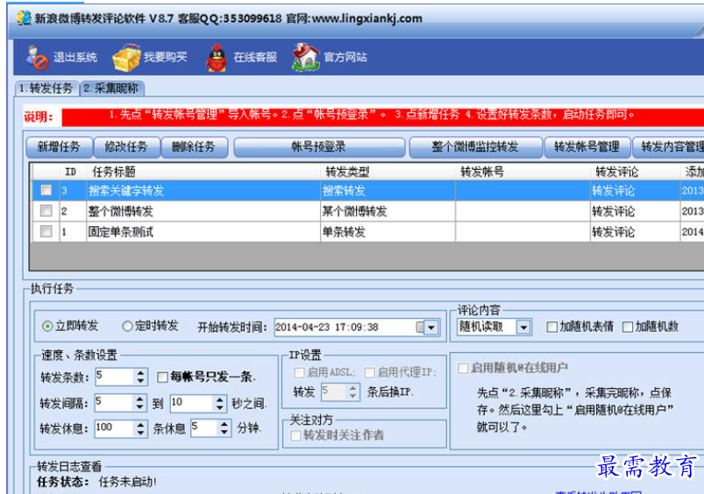Open the QQ penguin online support icon
Screen dimensions: 704x494
tap(217, 58)
